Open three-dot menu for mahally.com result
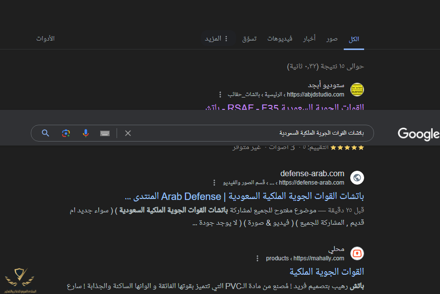This screenshot has width=440, height=294. tap(257, 258)
